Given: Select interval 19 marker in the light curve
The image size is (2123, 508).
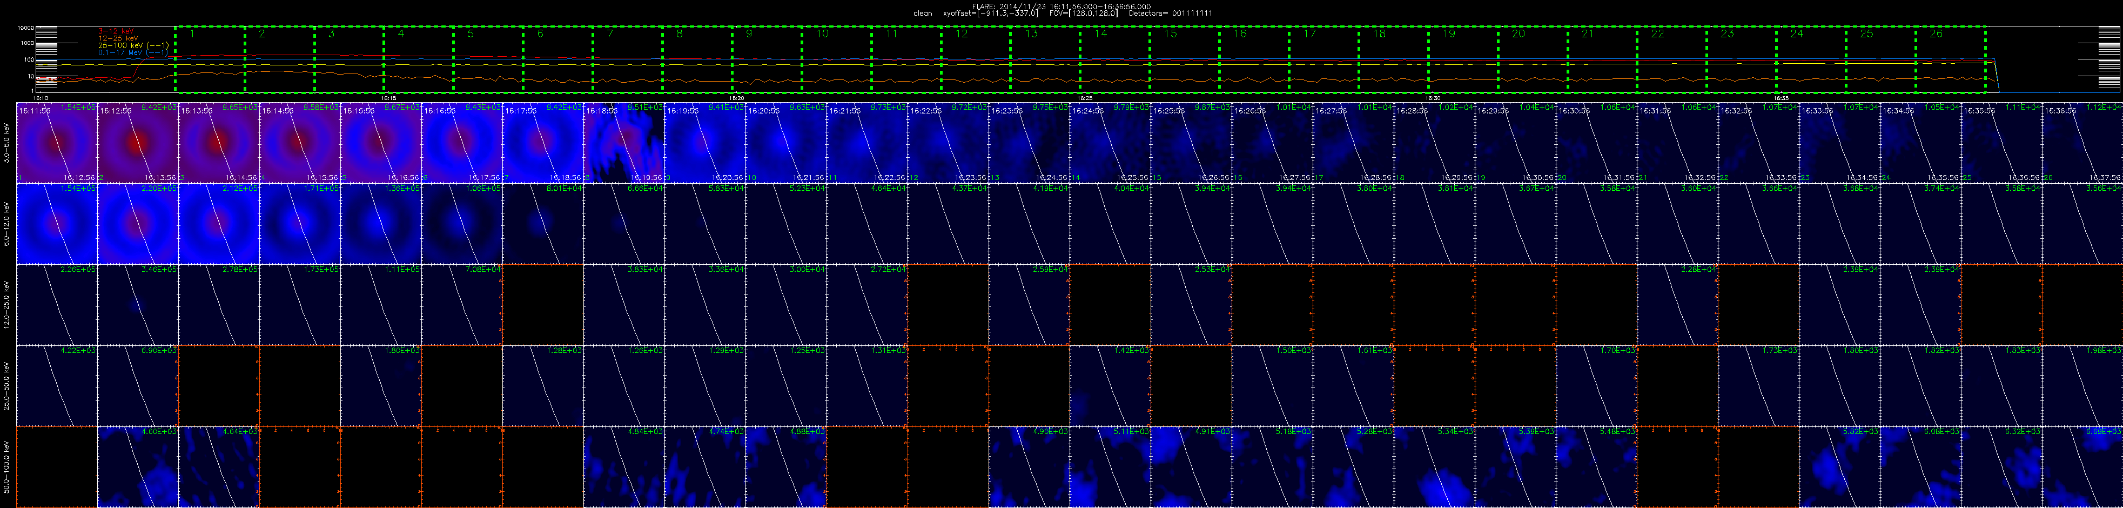Looking at the screenshot, I should click(1449, 34).
